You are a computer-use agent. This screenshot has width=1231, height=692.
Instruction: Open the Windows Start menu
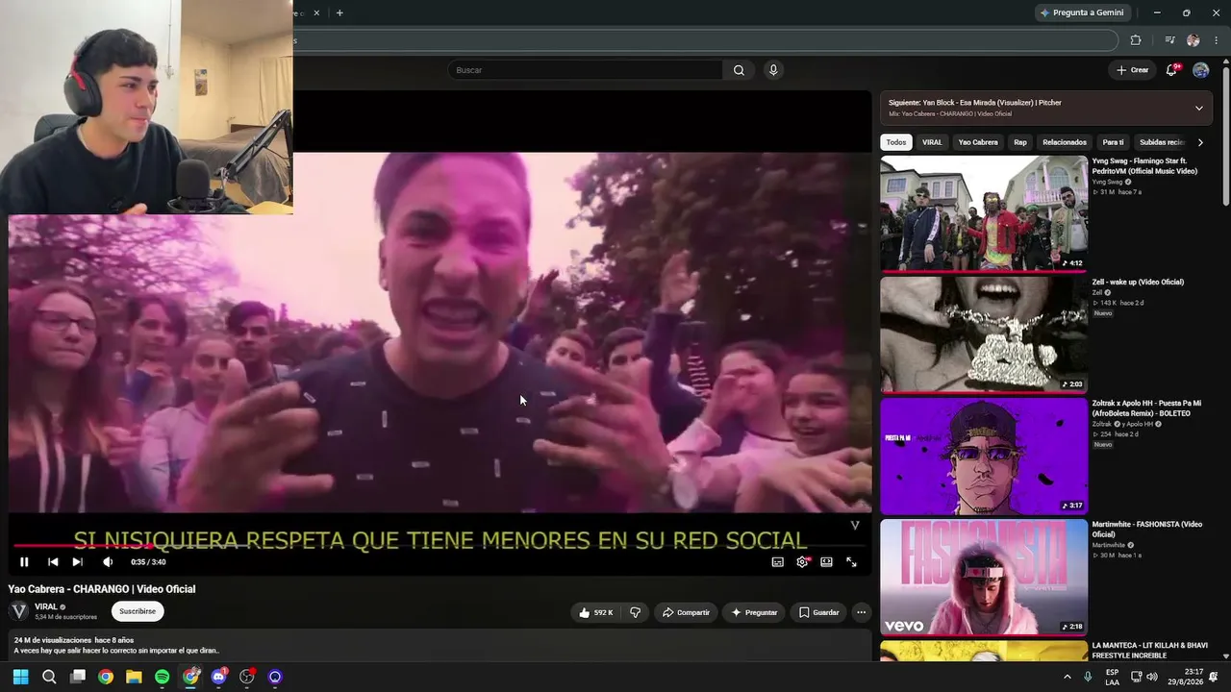pos(20,677)
